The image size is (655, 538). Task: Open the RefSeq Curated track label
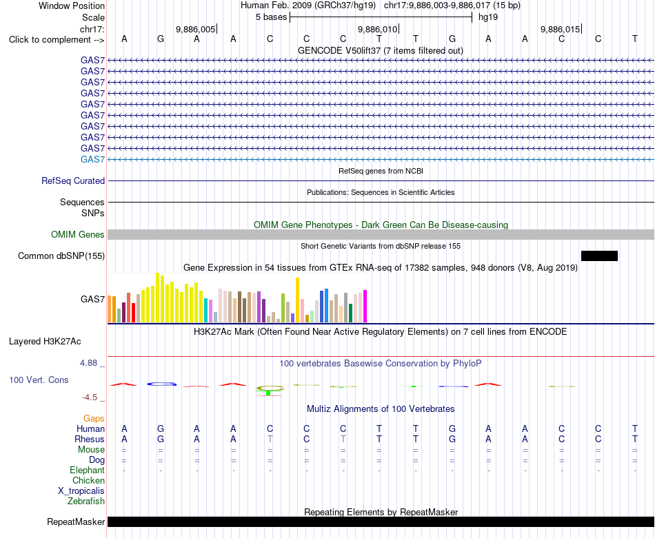pos(73,180)
